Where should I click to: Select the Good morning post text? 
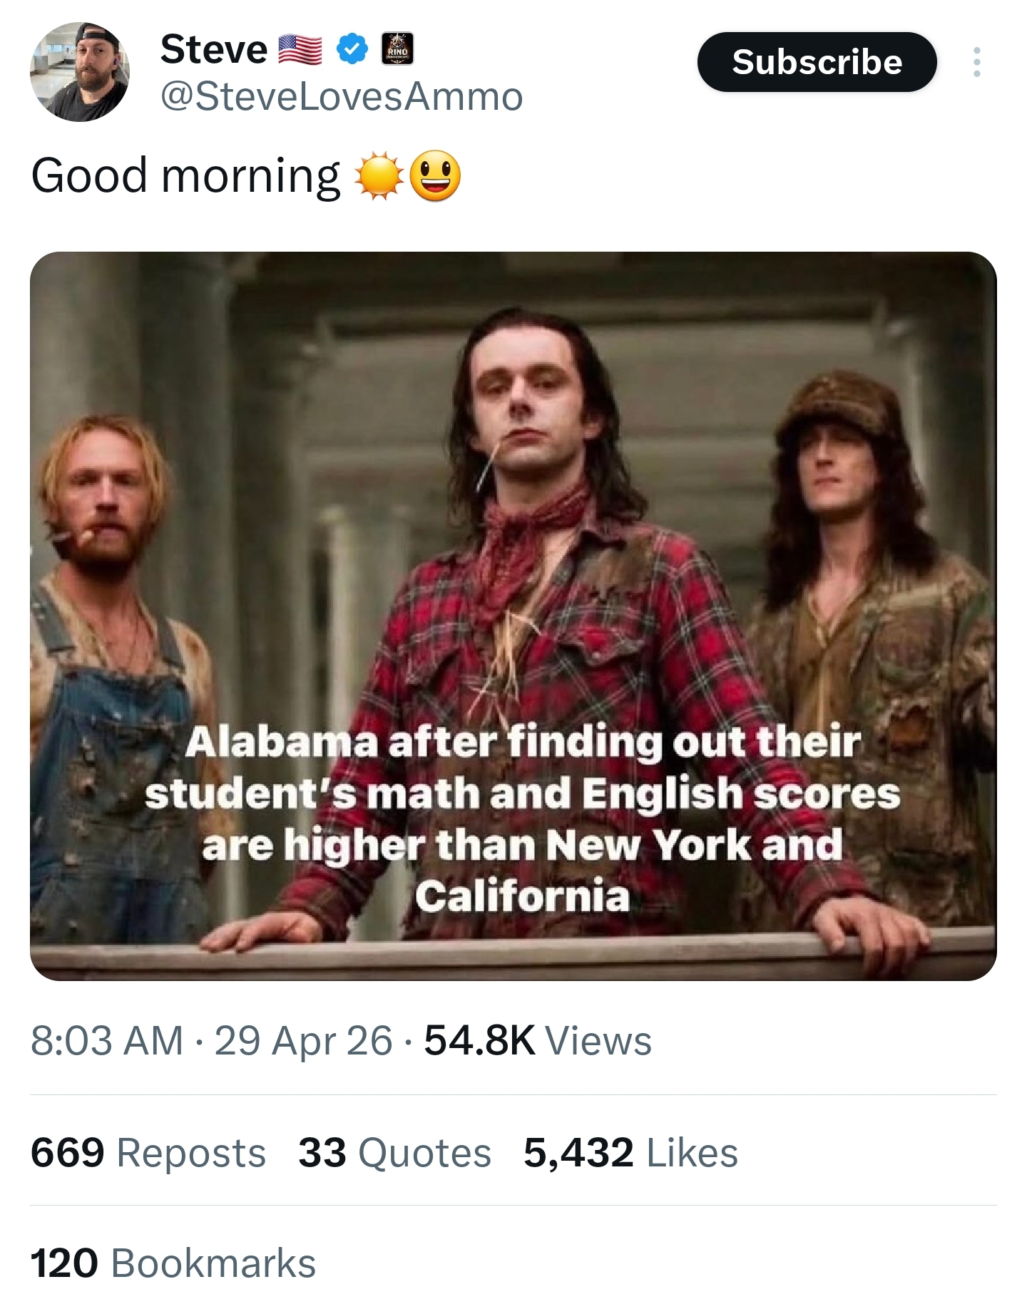pyautogui.click(x=185, y=175)
